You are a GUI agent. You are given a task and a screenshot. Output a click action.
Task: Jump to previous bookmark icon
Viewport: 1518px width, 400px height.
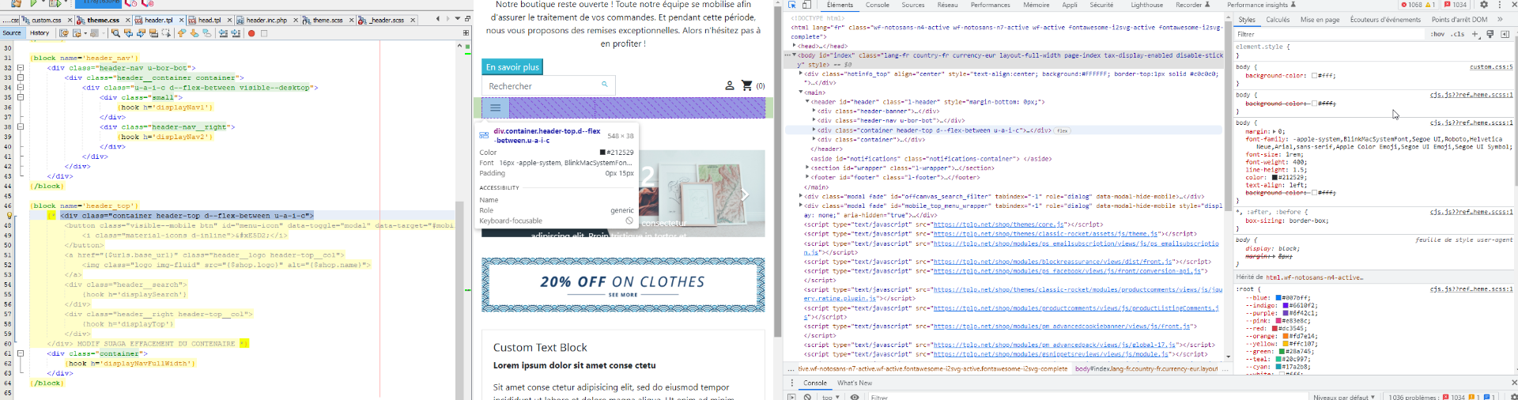click(x=182, y=33)
